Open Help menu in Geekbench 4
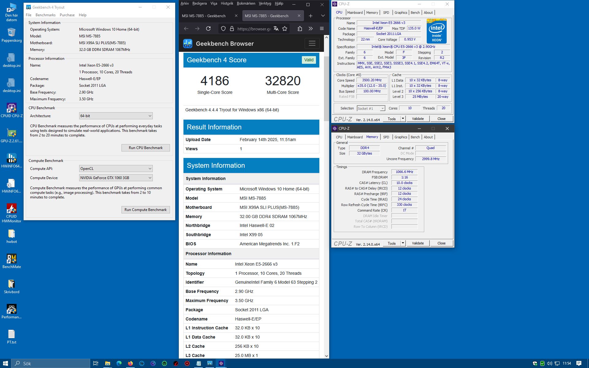The width and height of the screenshot is (589, 368). pos(83,15)
